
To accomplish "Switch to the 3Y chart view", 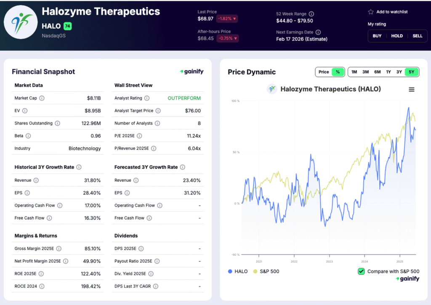I will [x=399, y=72].
